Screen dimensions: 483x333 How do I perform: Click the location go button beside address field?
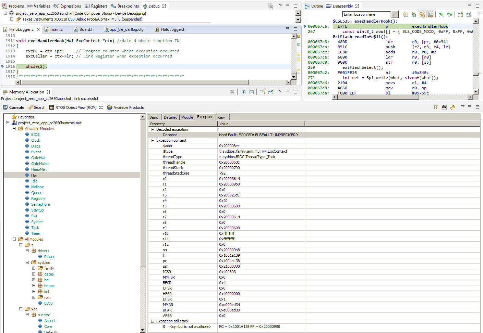coord(395,14)
